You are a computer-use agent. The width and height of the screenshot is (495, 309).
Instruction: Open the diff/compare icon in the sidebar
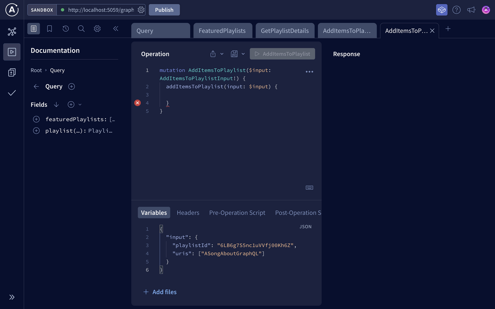[x=12, y=72]
